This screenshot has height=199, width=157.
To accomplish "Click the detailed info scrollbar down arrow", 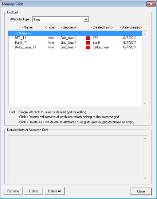I will (145, 178).
